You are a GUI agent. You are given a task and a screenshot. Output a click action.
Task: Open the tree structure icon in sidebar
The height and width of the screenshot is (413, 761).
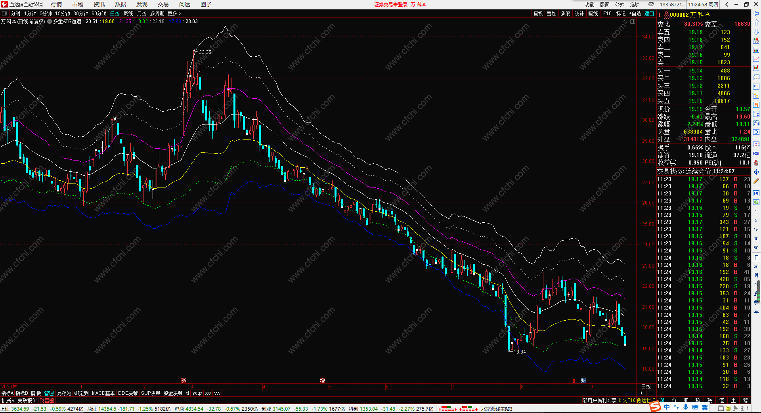click(756, 96)
